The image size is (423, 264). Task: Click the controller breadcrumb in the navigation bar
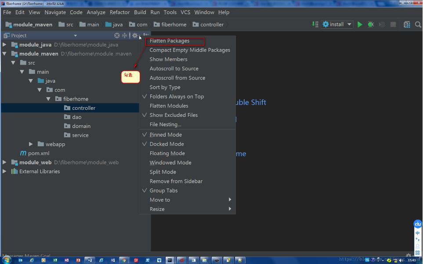point(208,25)
